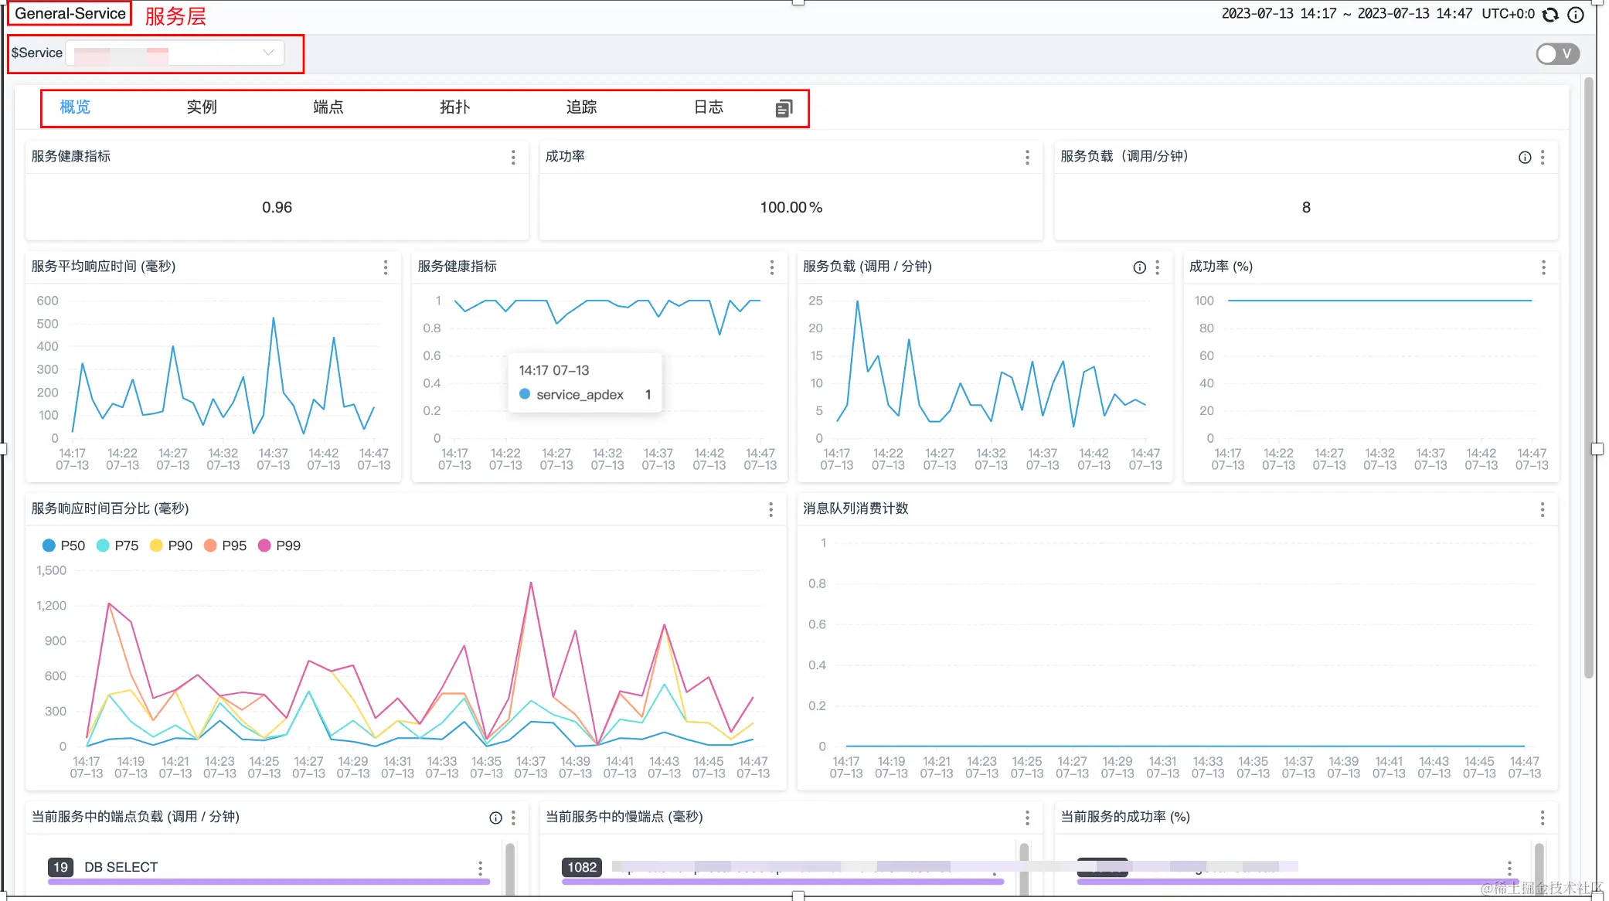Viewport: 1609px width, 901px height.
Task: Open options menu of 消息队列消费计数 chart
Action: tap(1542, 509)
